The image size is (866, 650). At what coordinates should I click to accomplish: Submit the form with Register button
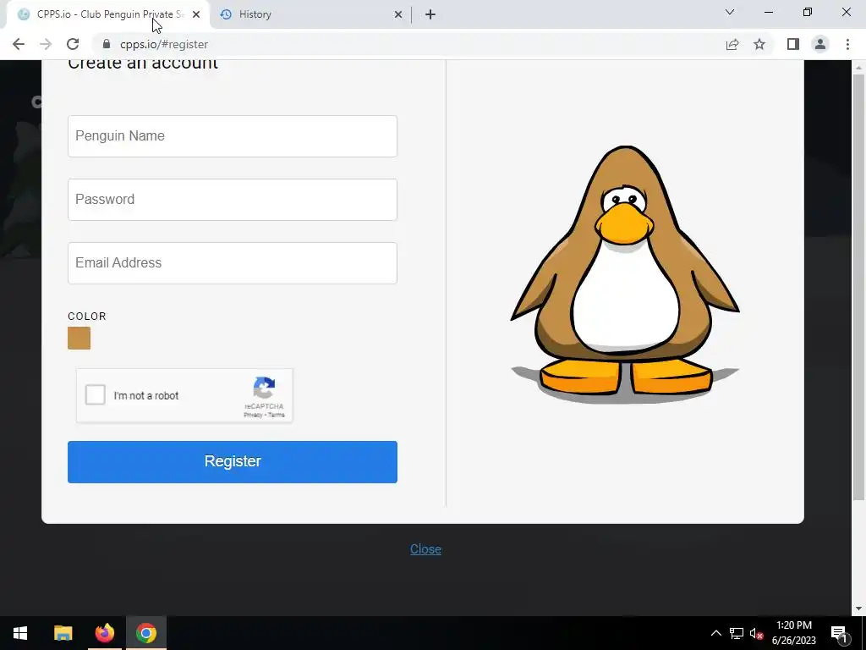tap(233, 462)
